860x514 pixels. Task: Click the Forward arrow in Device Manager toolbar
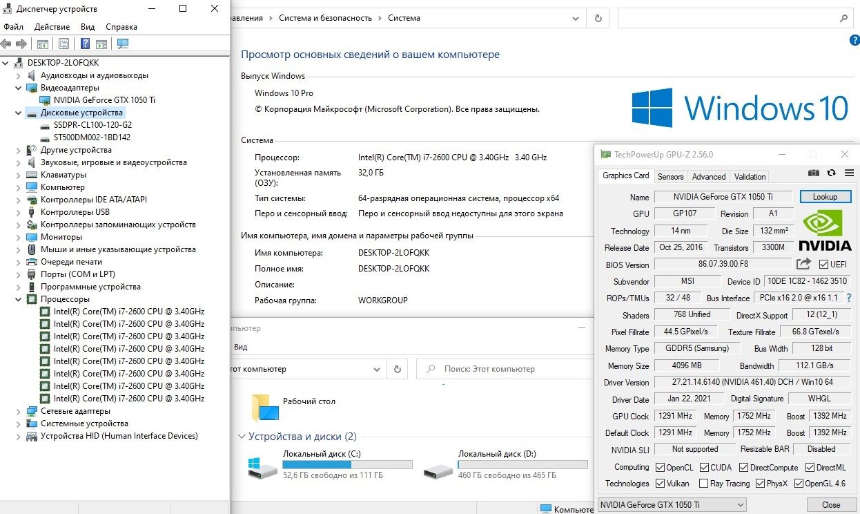tap(21, 44)
